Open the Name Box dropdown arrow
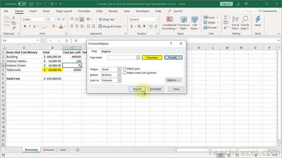 [x=37, y=41]
